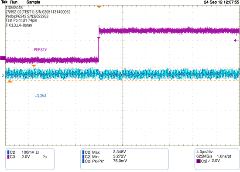Click the C2 Pk-Pk 76.0mV measurement
This screenshot has height=172, width=240.
click(105, 161)
